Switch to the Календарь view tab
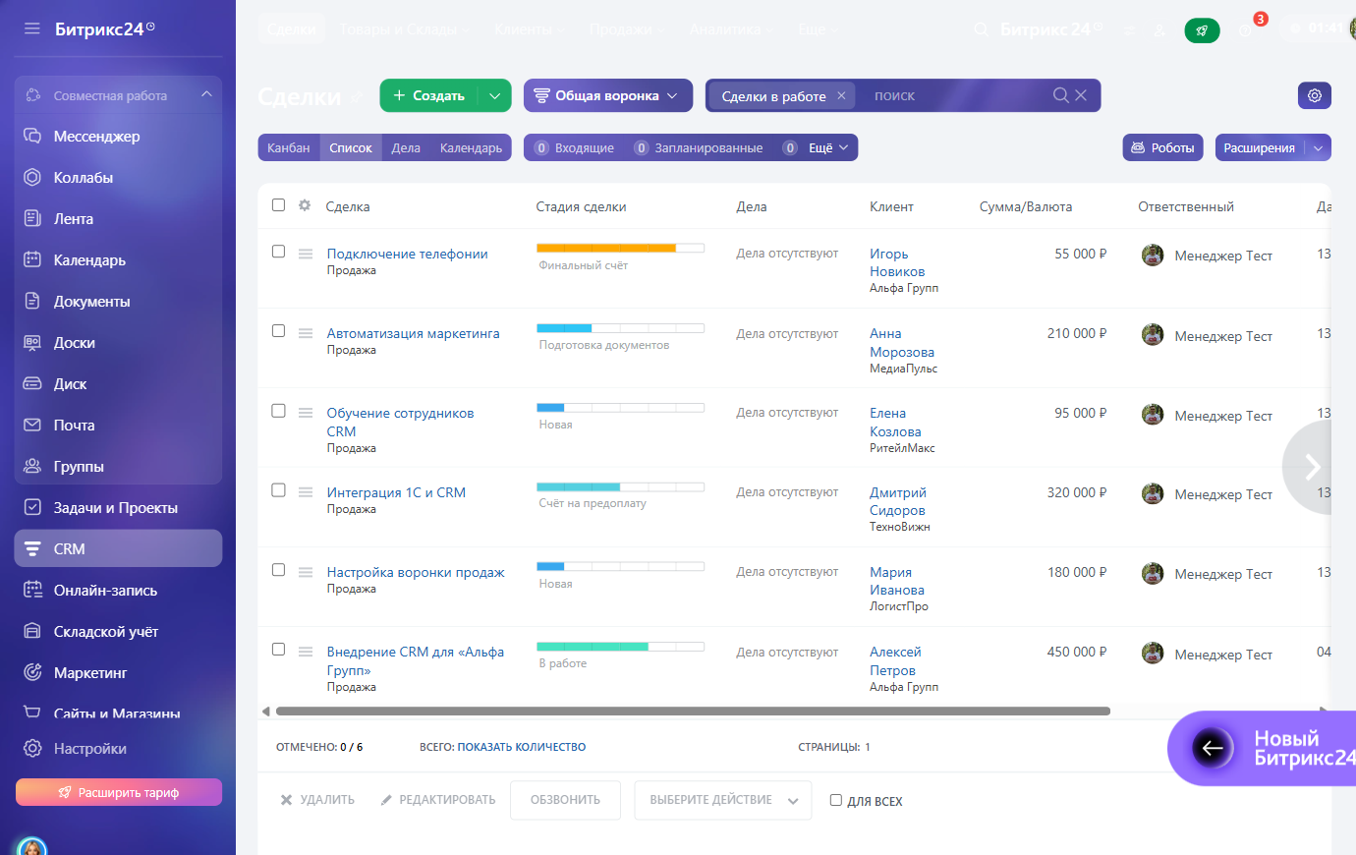 coord(471,147)
